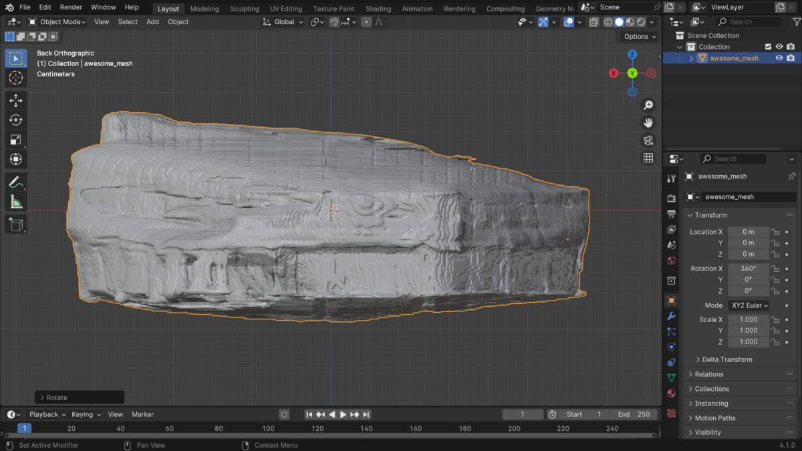The image size is (802, 451).
Task: Click the End frame 250 field
Action: coord(634,414)
